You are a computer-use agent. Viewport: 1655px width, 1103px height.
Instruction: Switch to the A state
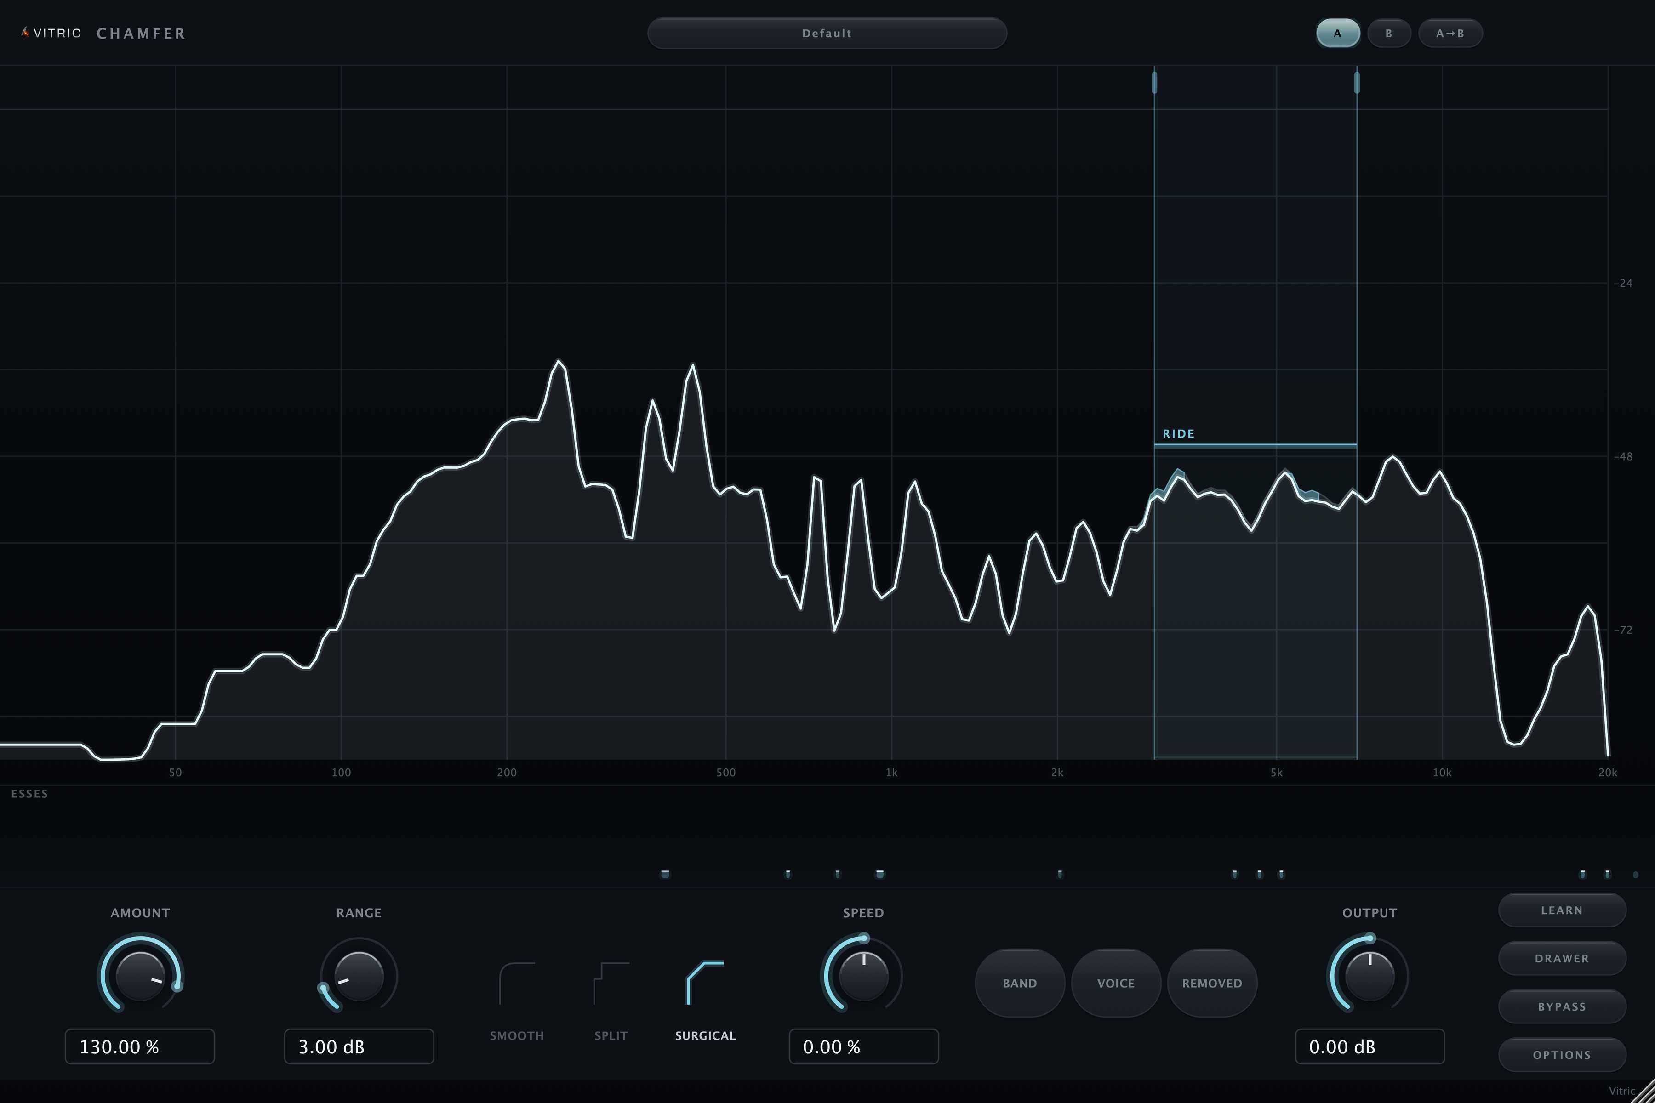pyautogui.click(x=1338, y=33)
